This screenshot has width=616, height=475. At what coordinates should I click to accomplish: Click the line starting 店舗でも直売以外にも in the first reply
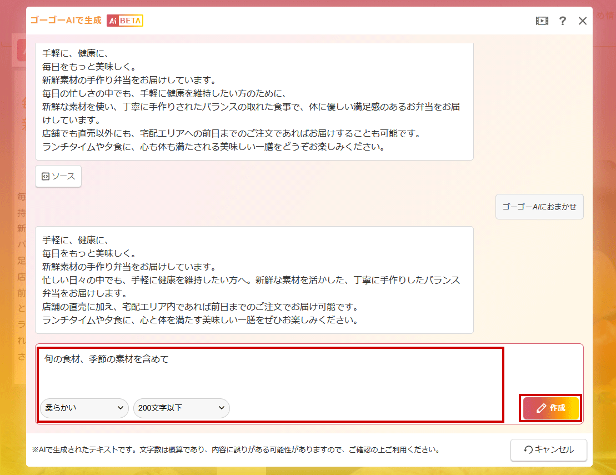point(231,134)
